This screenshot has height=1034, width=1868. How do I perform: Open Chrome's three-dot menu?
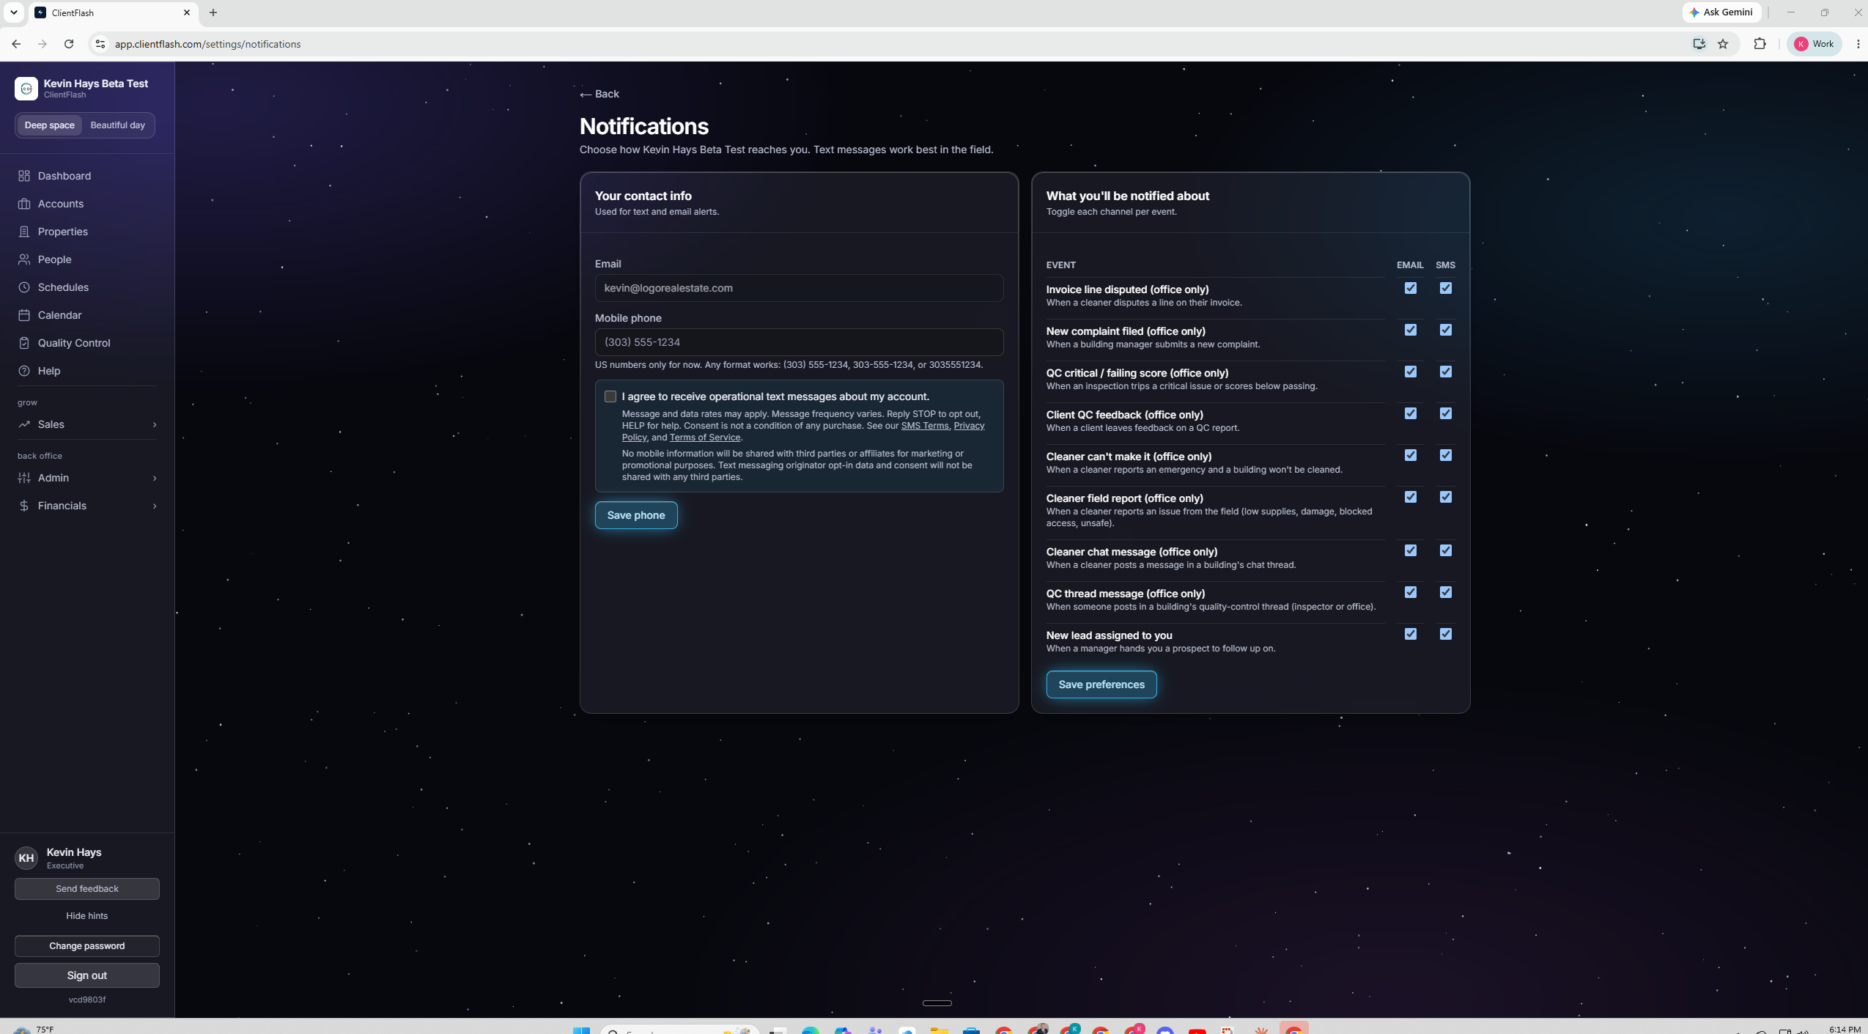(x=1858, y=44)
